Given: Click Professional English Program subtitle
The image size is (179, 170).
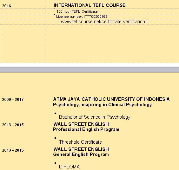Looking at the screenshot, I should click(86, 129).
